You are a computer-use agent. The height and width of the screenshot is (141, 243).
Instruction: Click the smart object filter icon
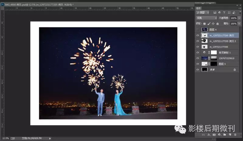pyautogui.click(x=234, y=12)
